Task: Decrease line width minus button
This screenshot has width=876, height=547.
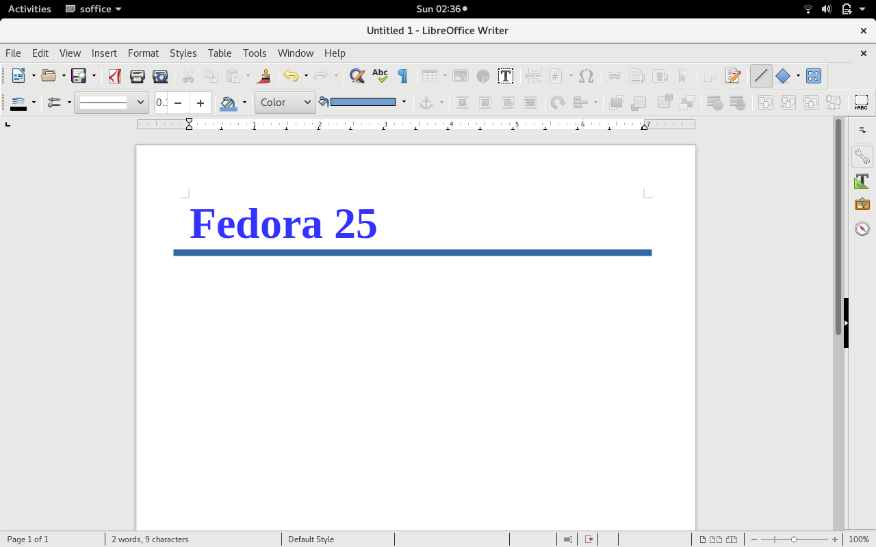Action: 178,103
